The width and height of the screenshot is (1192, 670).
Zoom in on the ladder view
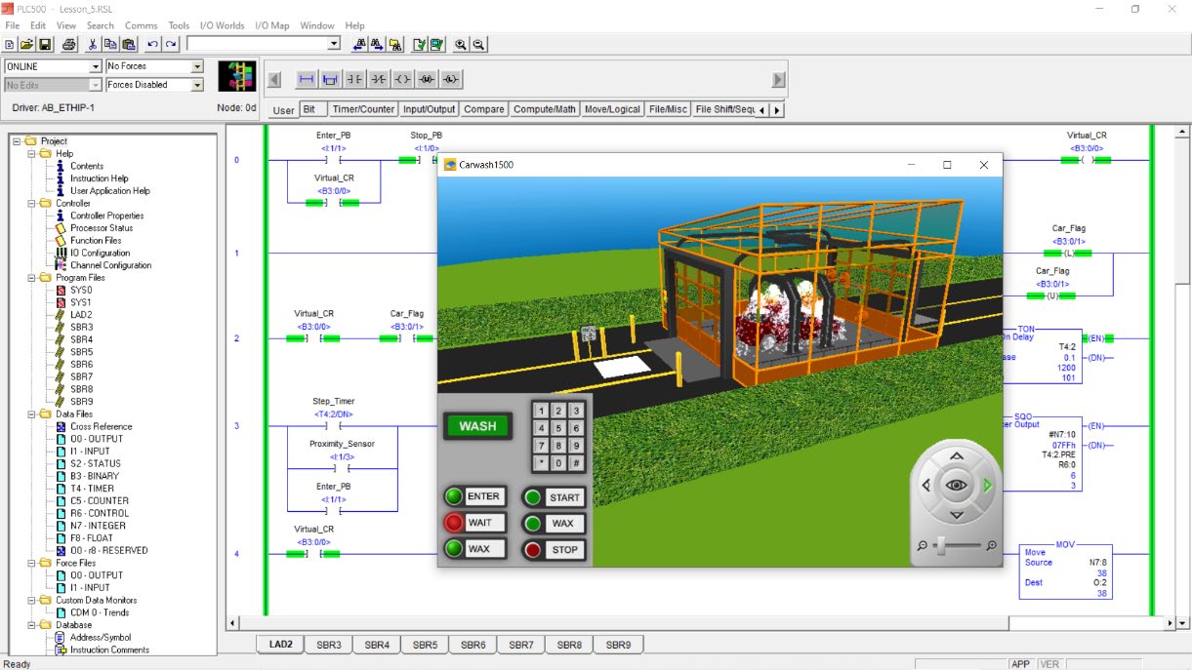[461, 44]
